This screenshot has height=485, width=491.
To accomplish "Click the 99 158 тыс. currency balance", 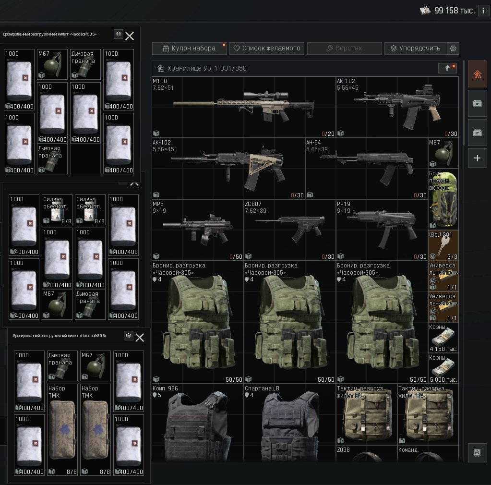I will (x=447, y=11).
